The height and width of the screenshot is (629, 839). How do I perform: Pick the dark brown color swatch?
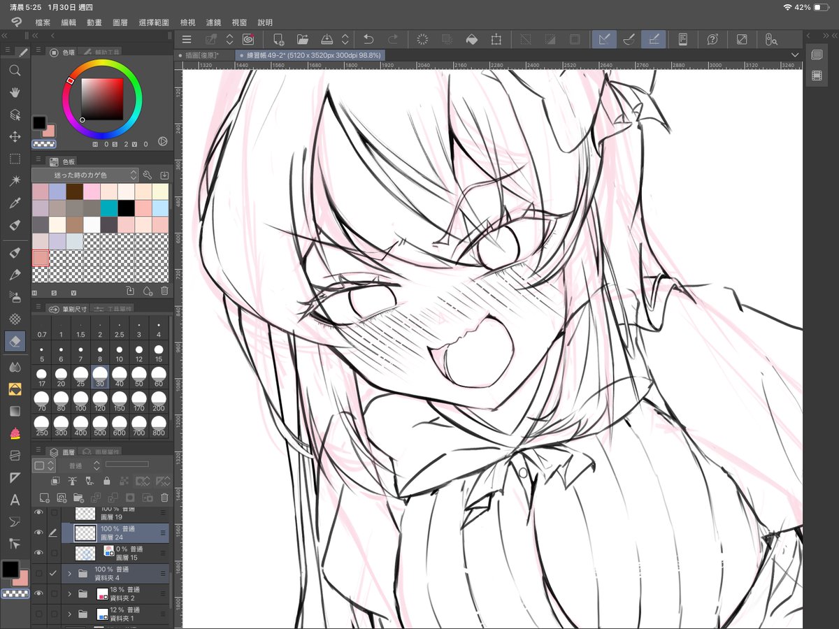pos(74,191)
